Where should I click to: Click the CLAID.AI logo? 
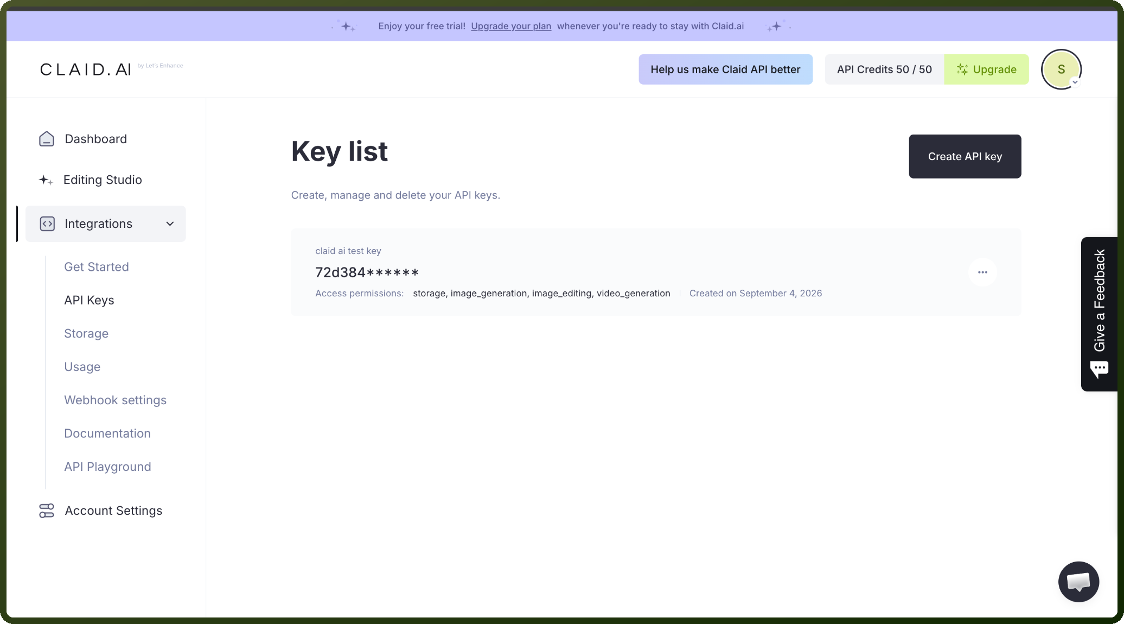click(86, 69)
